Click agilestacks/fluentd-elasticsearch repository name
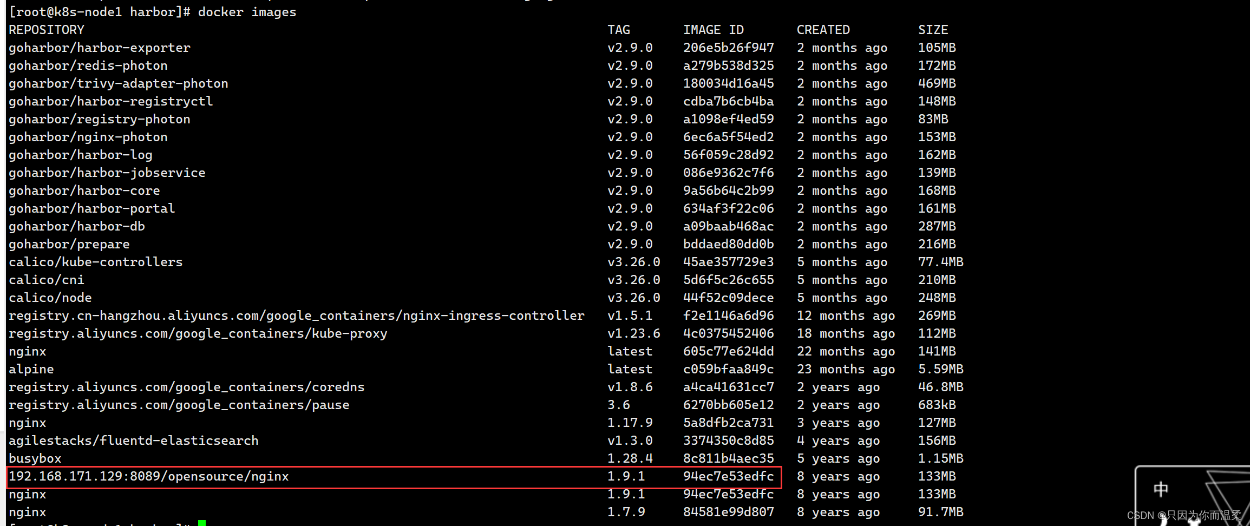Screen dimensions: 1250x526 pos(134,440)
